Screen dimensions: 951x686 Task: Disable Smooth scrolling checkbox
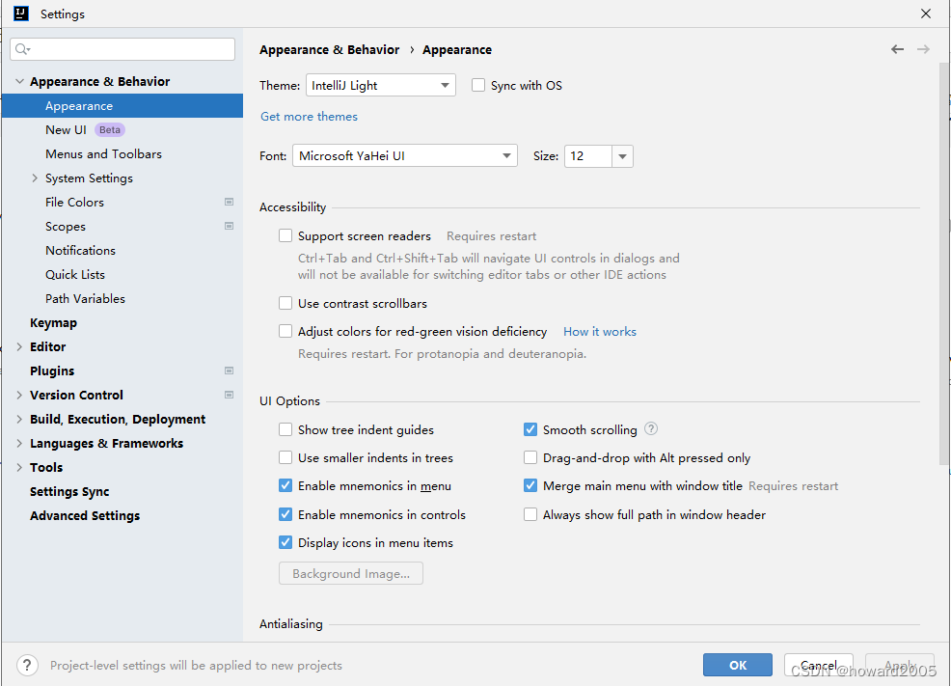pyautogui.click(x=530, y=430)
